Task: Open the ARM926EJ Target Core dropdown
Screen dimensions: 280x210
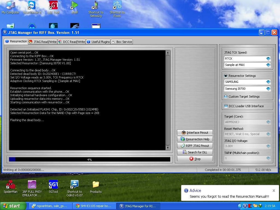Action: [x=247, y=122]
